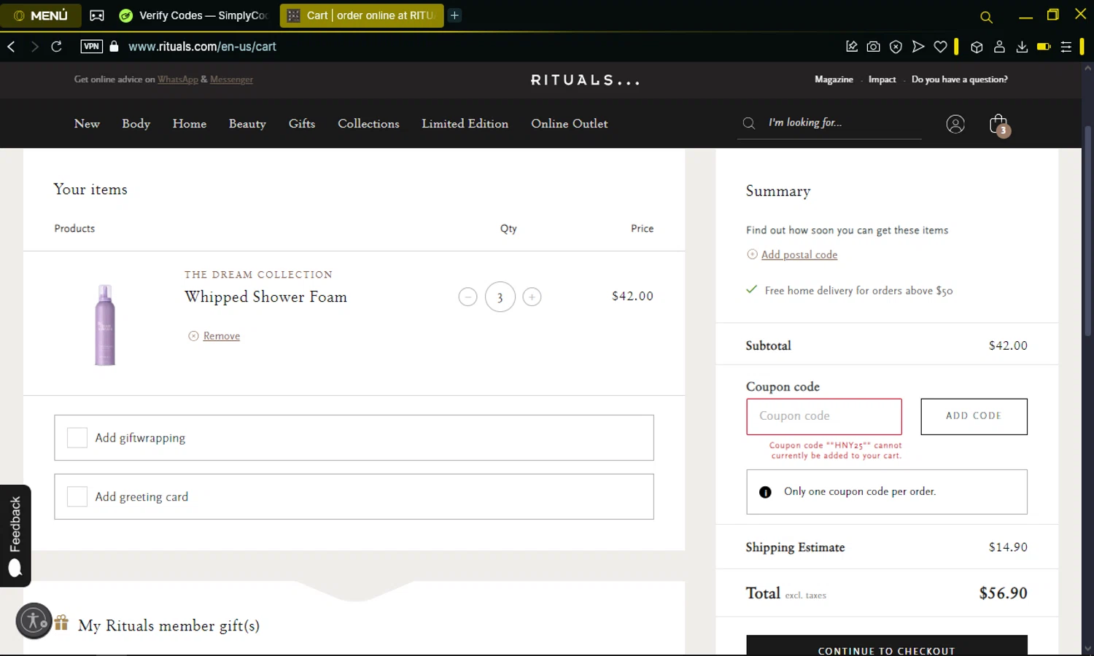
Task: Open the workspaces icon beside MENU
Action: pos(97,15)
